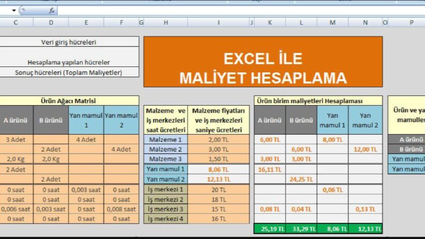Select the 'Malzeme 3' label cell
Image resolution: width=425 pixels, height=239 pixels.
[x=166, y=159]
